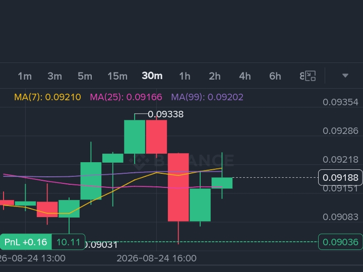Screen dimensions: 363x272
Task: Click the 2026-08-24 16:00 time label
Action: pos(156,258)
